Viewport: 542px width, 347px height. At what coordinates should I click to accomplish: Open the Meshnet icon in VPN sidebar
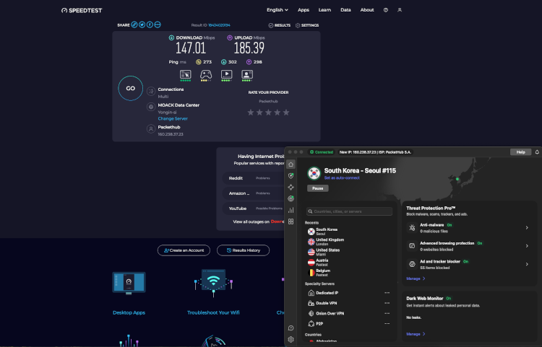coord(291,187)
